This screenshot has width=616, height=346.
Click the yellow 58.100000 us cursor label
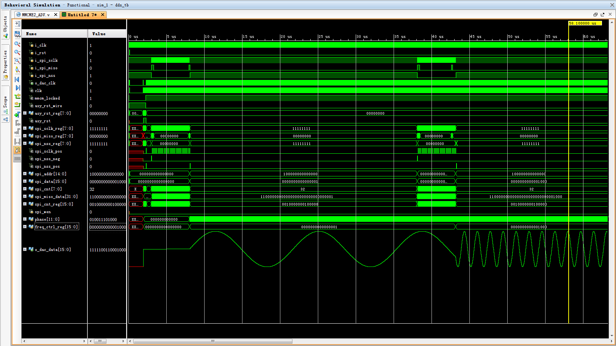[x=585, y=23]
